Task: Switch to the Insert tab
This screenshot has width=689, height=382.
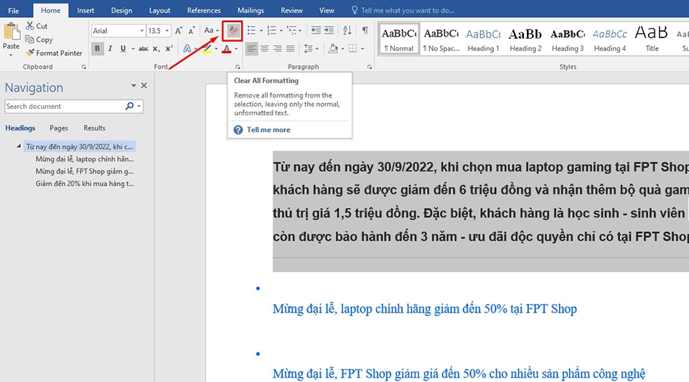Action: (85, 11)
